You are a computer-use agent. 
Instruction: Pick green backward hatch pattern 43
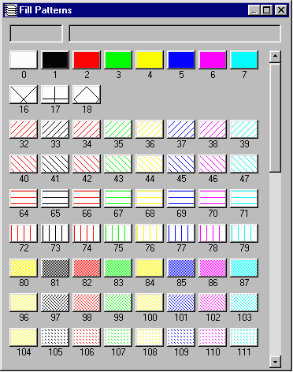(x=118, y=164)
